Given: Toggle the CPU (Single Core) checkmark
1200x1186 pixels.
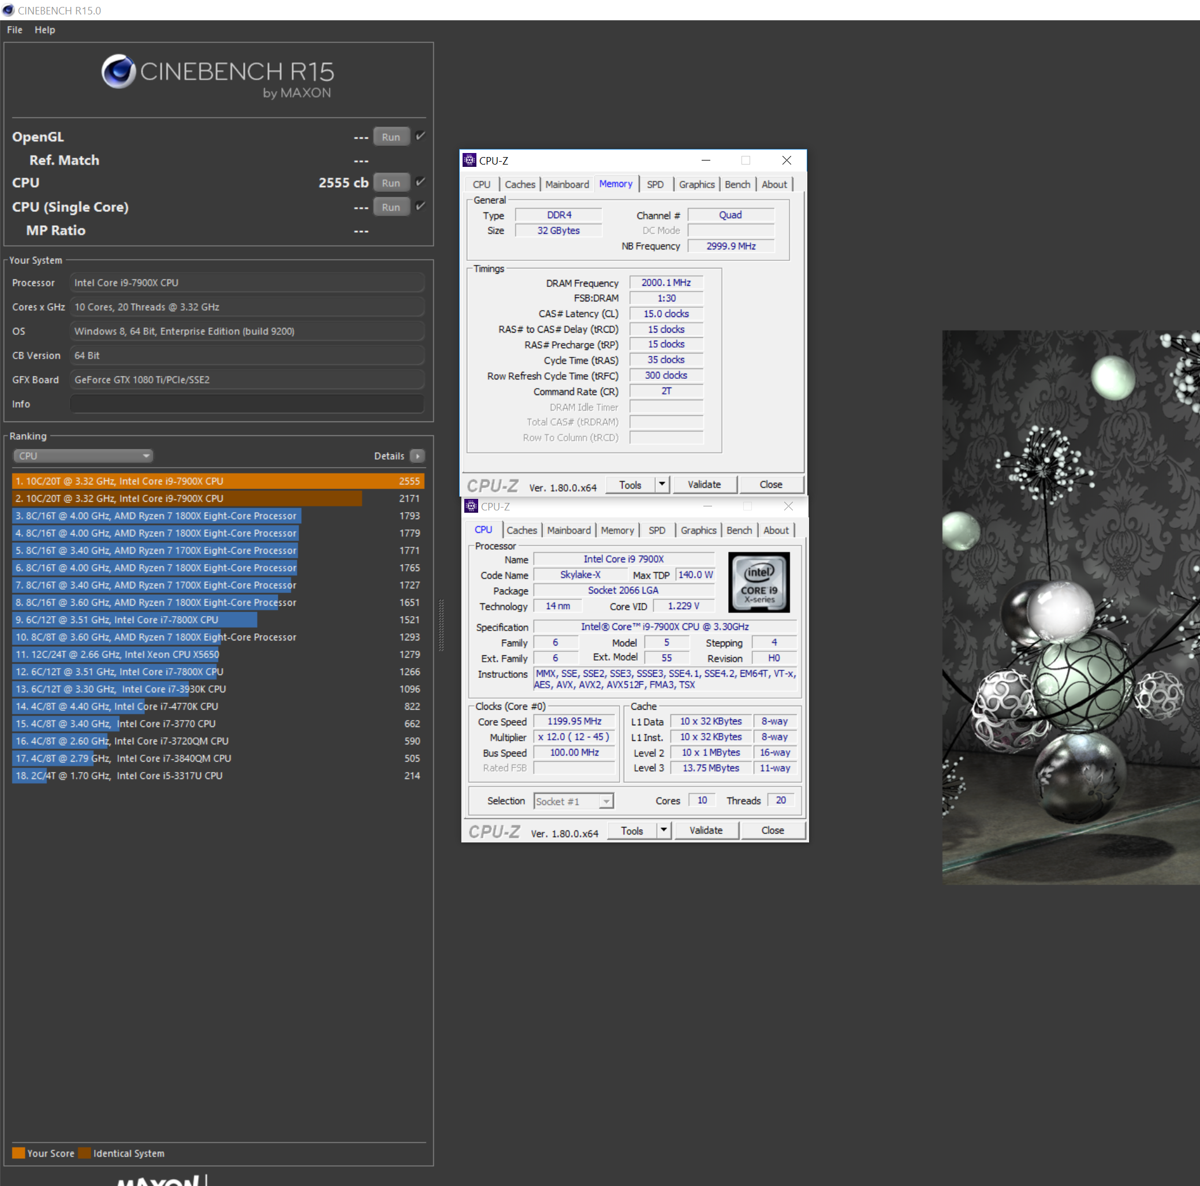Looking at the screenshot, I should (420, 206).
